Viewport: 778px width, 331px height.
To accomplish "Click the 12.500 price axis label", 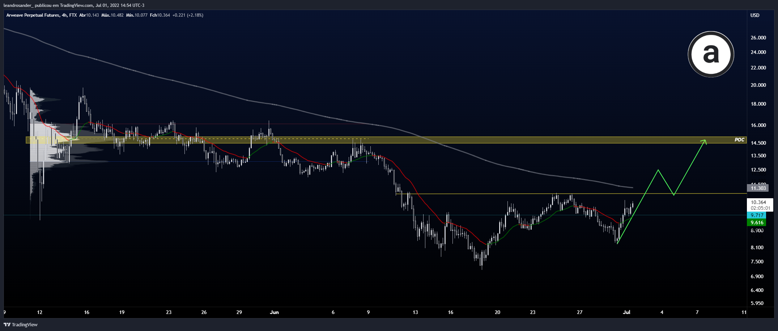I will tap(758, 170).
